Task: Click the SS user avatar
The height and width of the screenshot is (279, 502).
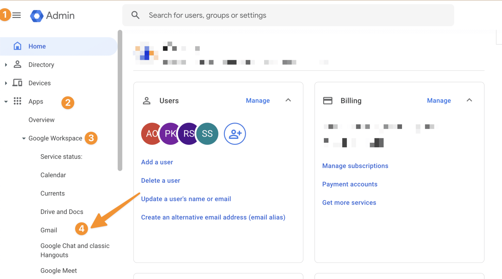Action: pos(208,134)
